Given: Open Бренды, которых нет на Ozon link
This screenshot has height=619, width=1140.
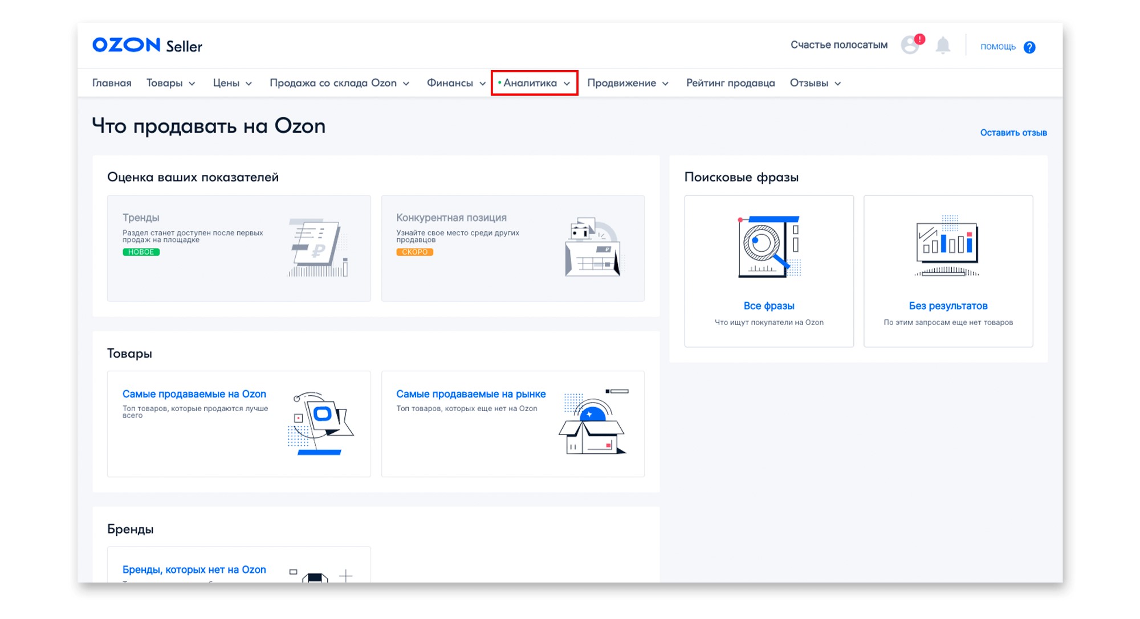Looking at the screenshot, I should click(194, 569).
